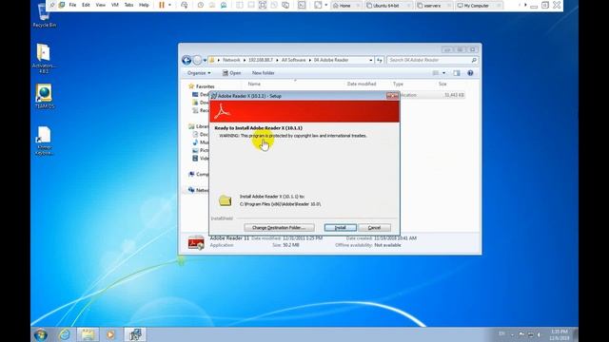Open VMware console view icon
The height and width of the screenshot is (342, 609).
tap(302, 5)
